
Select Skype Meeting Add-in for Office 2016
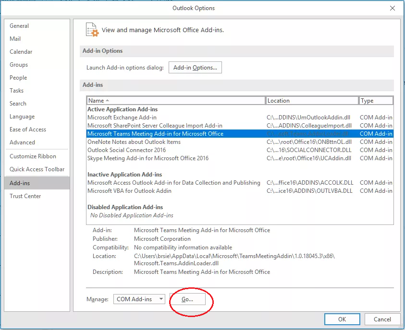pos(240,158)
